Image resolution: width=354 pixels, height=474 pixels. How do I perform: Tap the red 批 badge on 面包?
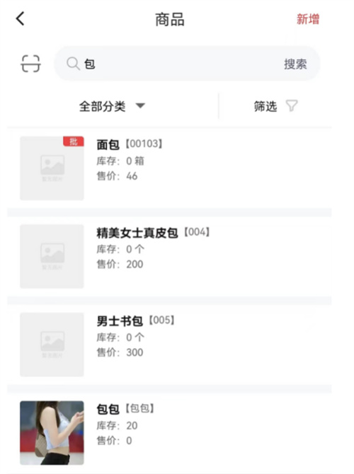point(74,141)
